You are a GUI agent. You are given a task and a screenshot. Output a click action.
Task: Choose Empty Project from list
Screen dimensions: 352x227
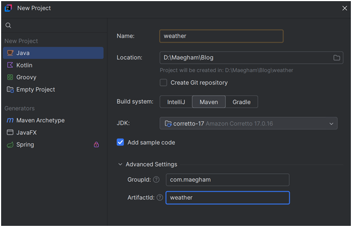pos(35,90)
